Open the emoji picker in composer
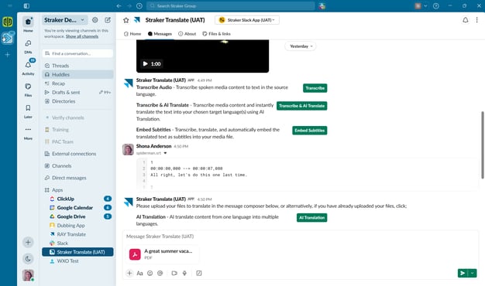Viewport: 485px width, 286px height. click(150, 273)
